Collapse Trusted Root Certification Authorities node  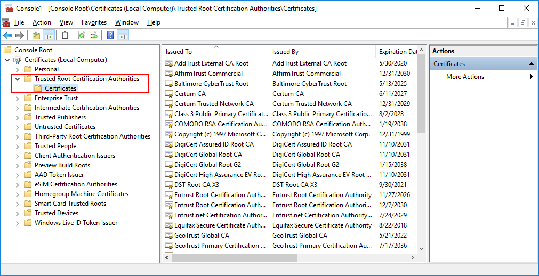tap(18, 79)
